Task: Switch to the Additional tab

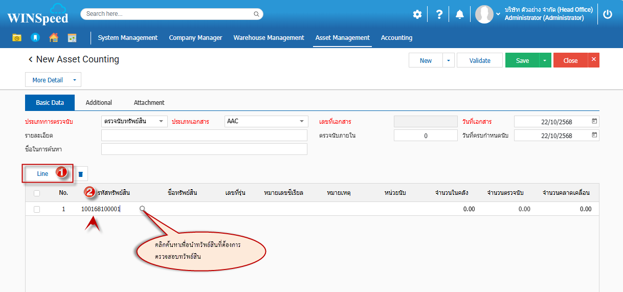Action: pos(99,103)
